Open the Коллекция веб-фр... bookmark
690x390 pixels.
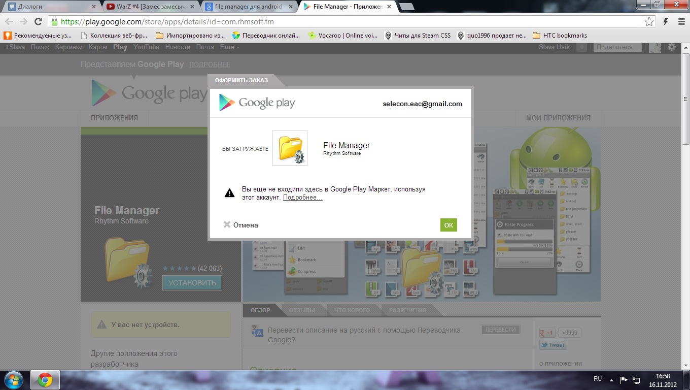[x=115, y=36]
